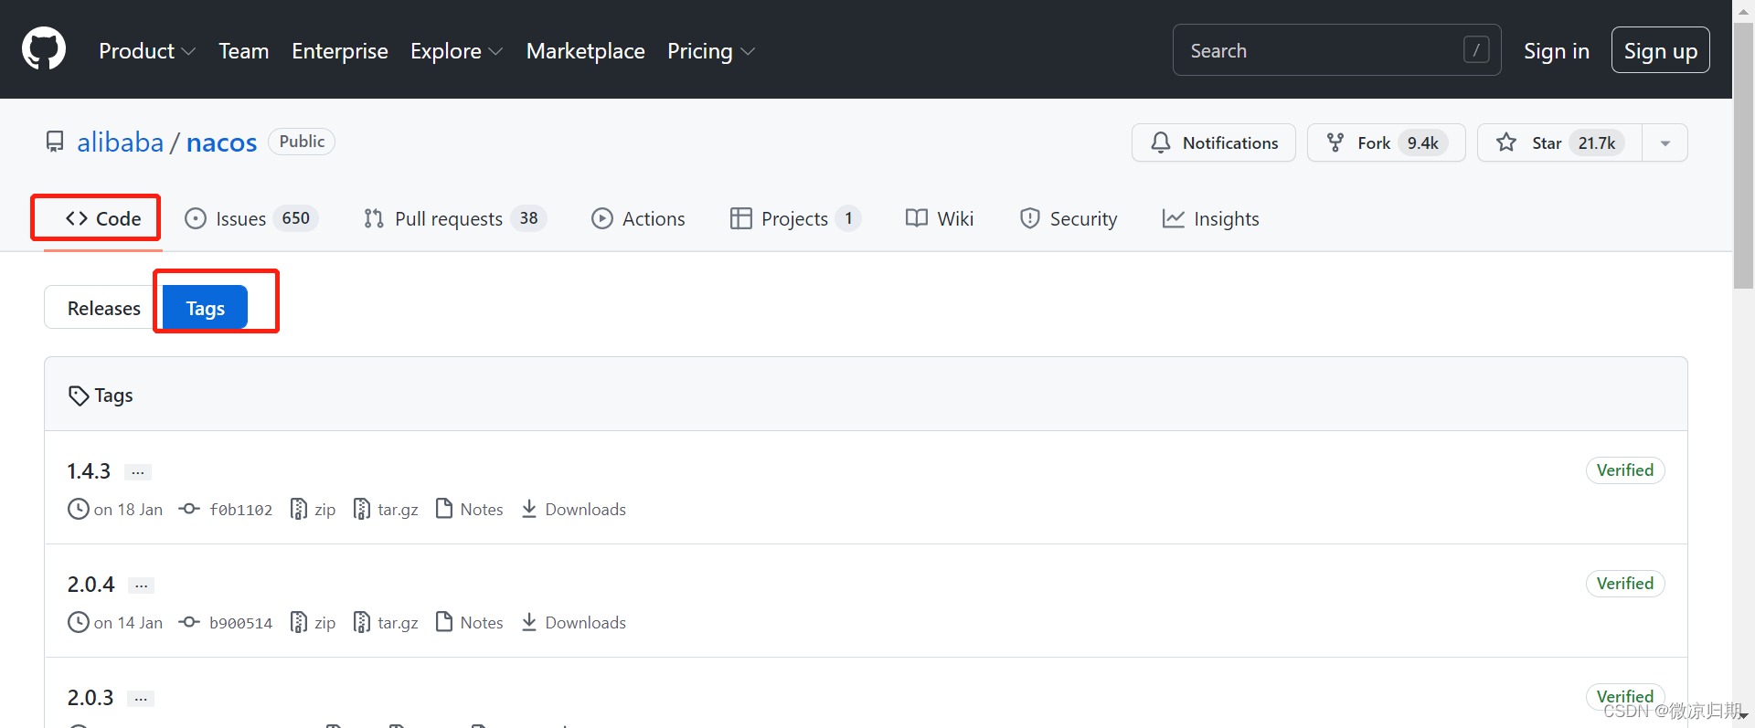Open Notes for tag 1.4.3
The height and width of the screenshot is (728, 1755).
pyautogui.click(x=470, y=509)
